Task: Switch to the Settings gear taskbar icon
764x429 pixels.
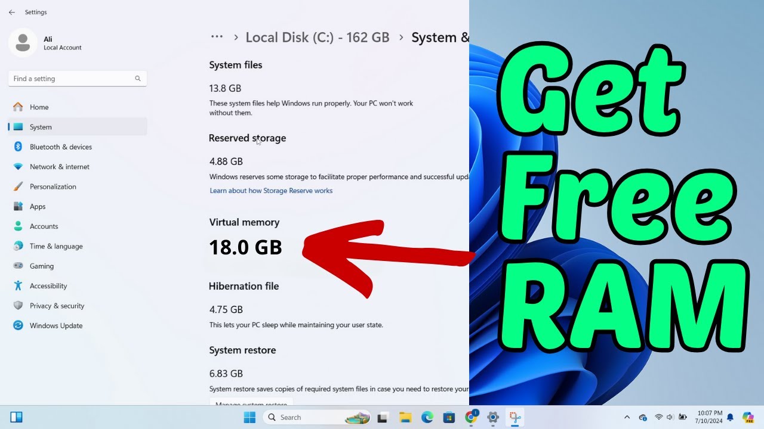Action: coord(492,417)
